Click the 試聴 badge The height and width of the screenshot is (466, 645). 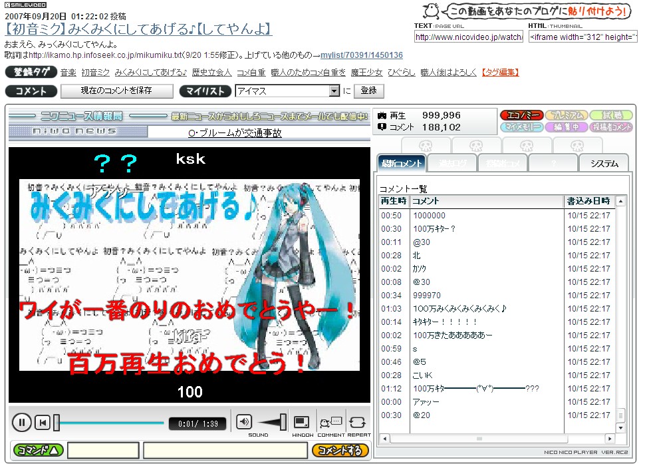[x=611, y=115]
